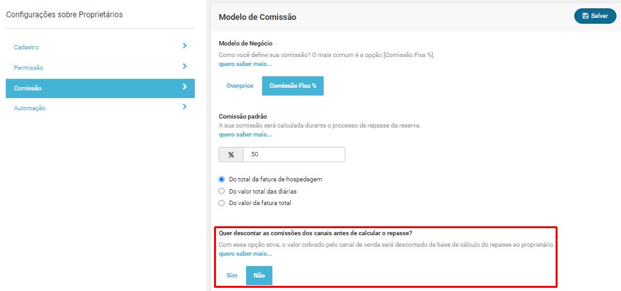Click the commission percentage field showing 50
The width and height of the screenshot is (621, 291).
(x=294, y=155)
